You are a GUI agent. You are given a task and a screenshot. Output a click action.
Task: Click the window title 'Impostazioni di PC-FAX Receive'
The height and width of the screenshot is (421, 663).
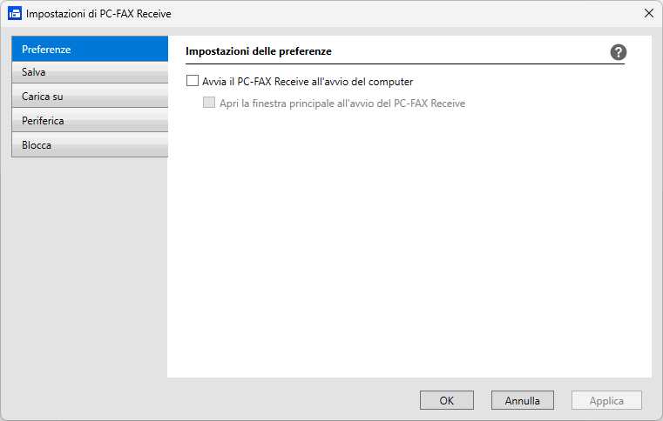[98, 14]
